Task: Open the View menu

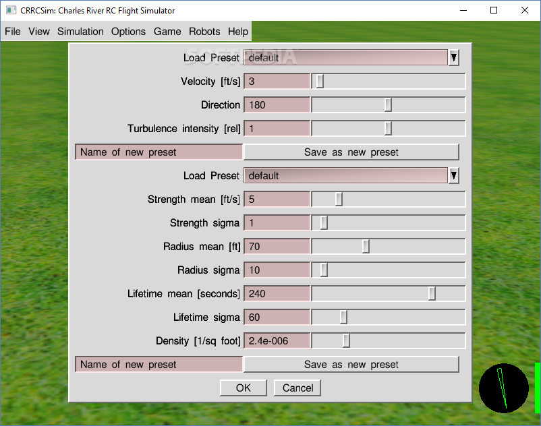Action: (39, 32)
